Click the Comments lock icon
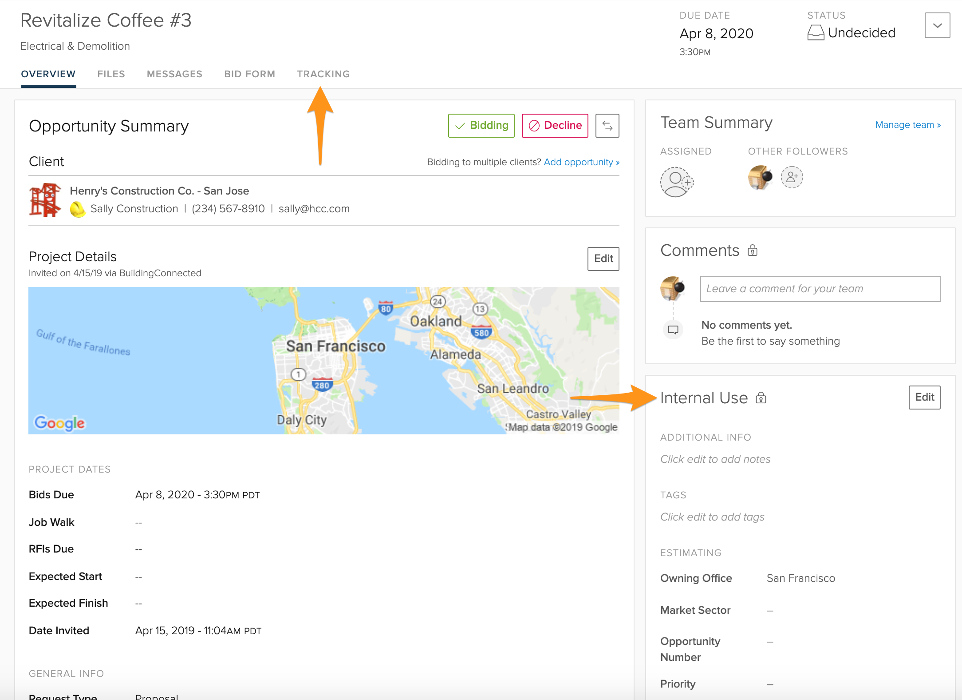This screenshot has height=700, width=962. [x=753, y=251]
